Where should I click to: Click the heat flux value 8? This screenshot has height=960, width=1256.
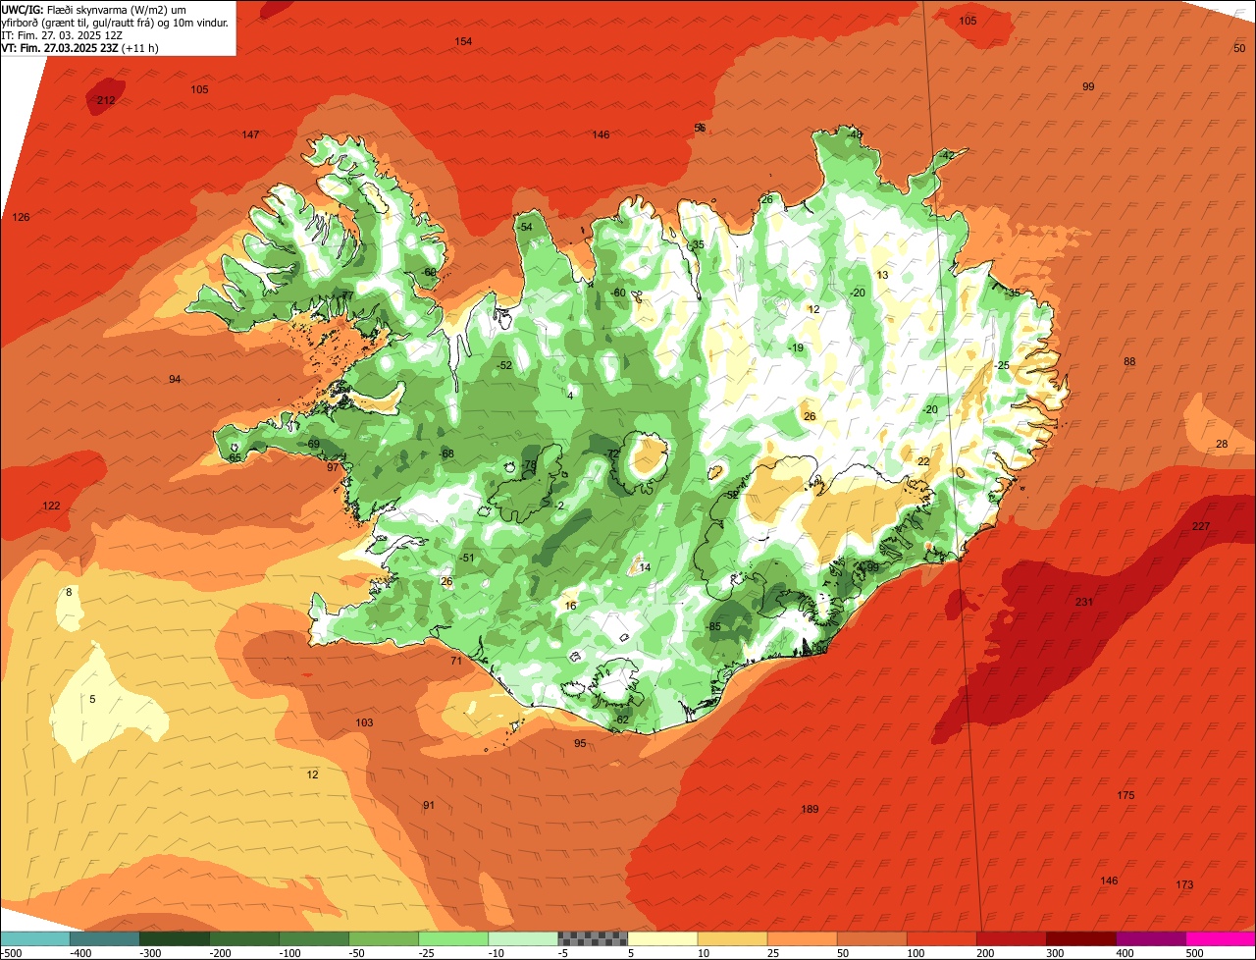click(x=69, y=592)
